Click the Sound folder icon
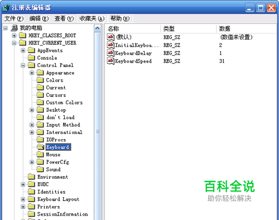Viewport: 279px width, 220px height. 40,169
